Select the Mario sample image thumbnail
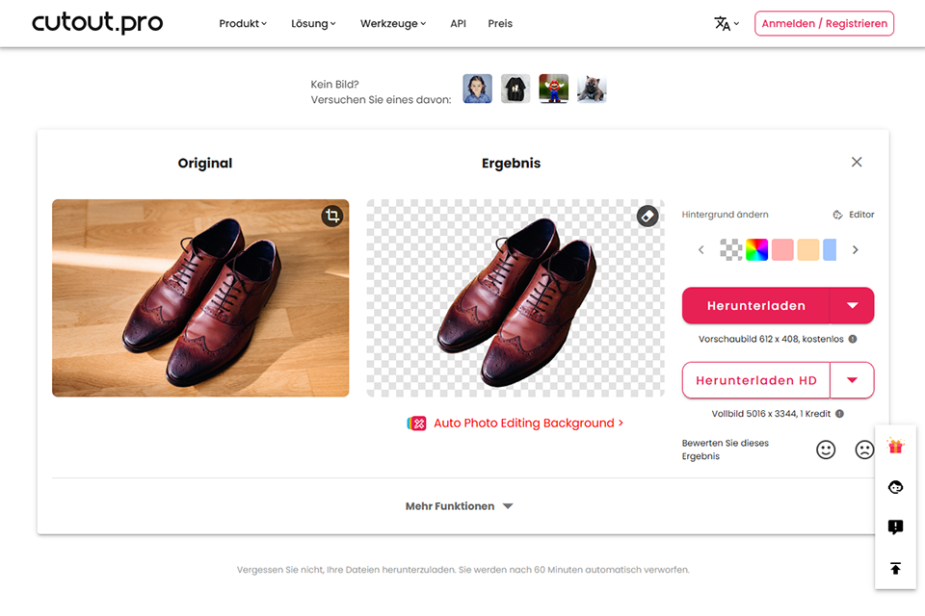 (x=553, y=90)
